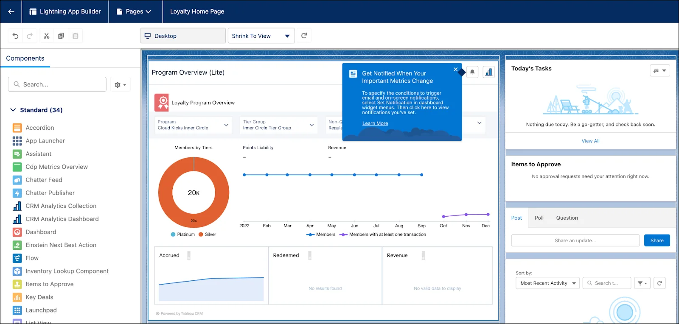Click the Share an update field
This screenshot has width=679, height=324.
coord(575,240)
